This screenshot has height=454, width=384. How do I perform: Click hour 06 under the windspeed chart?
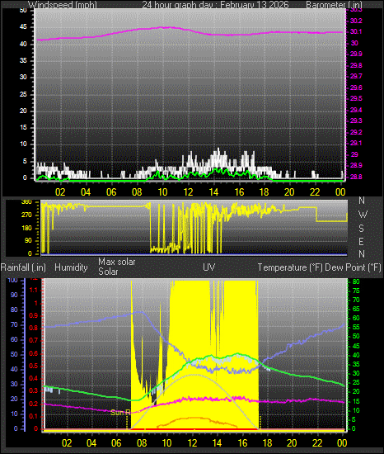111,192
